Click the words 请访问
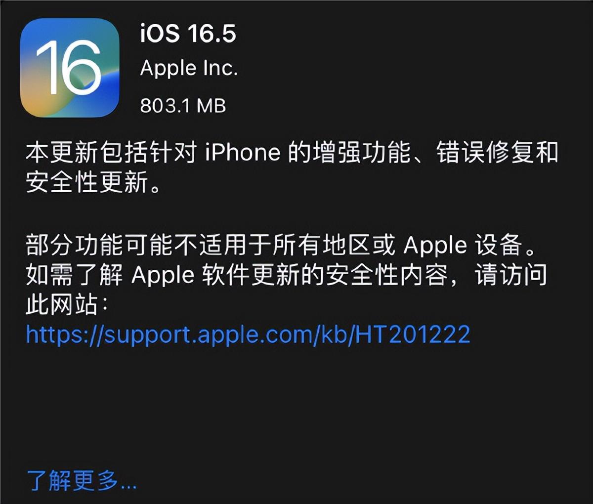Image resolution: width=593 pixels, height=504 pixels. tap(511, 275)
